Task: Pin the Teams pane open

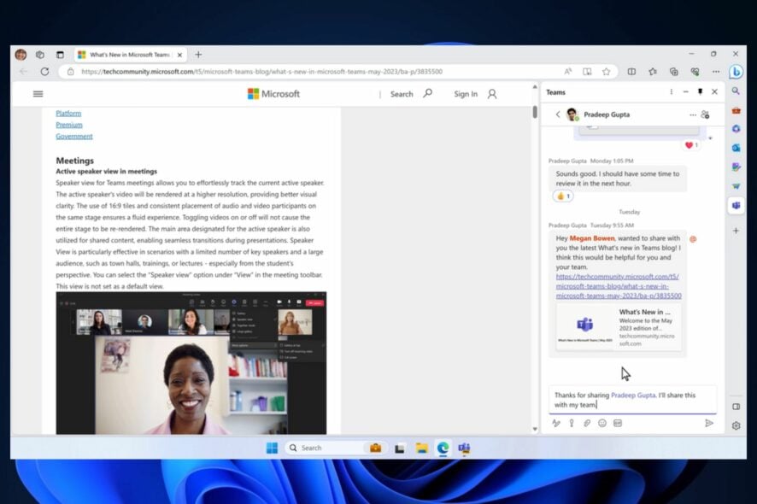Action: (701, 91)
